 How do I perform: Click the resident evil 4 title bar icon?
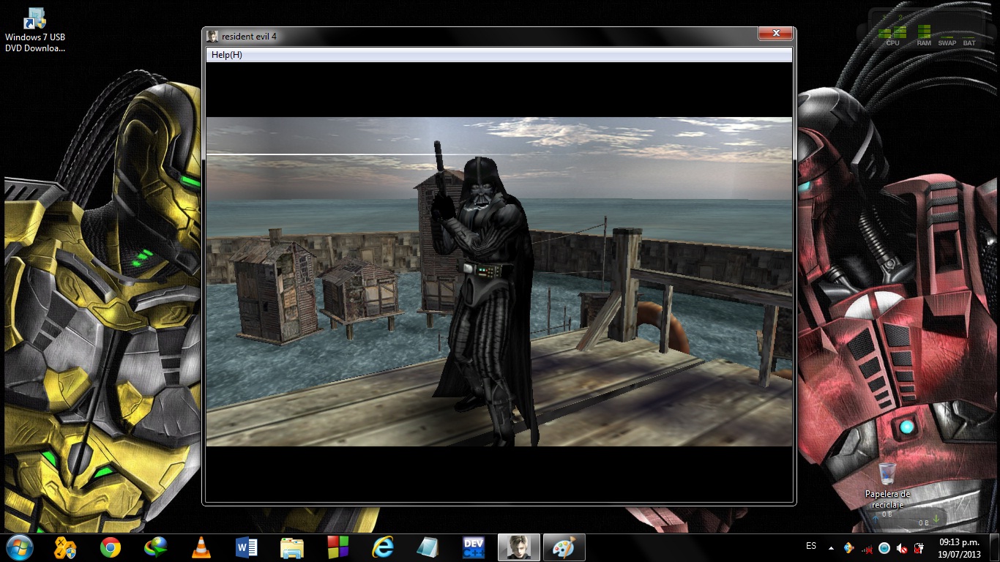212,36
